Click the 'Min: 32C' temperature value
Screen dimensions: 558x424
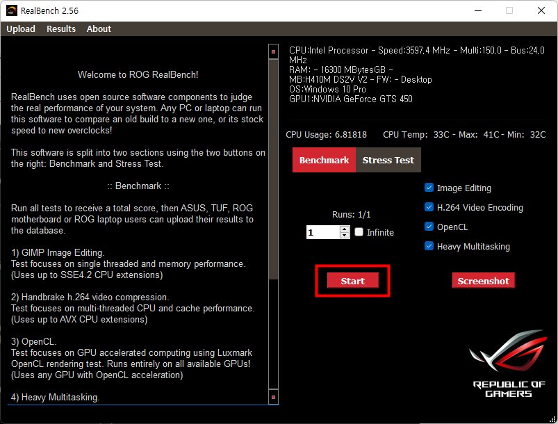[x=526, y=135]
